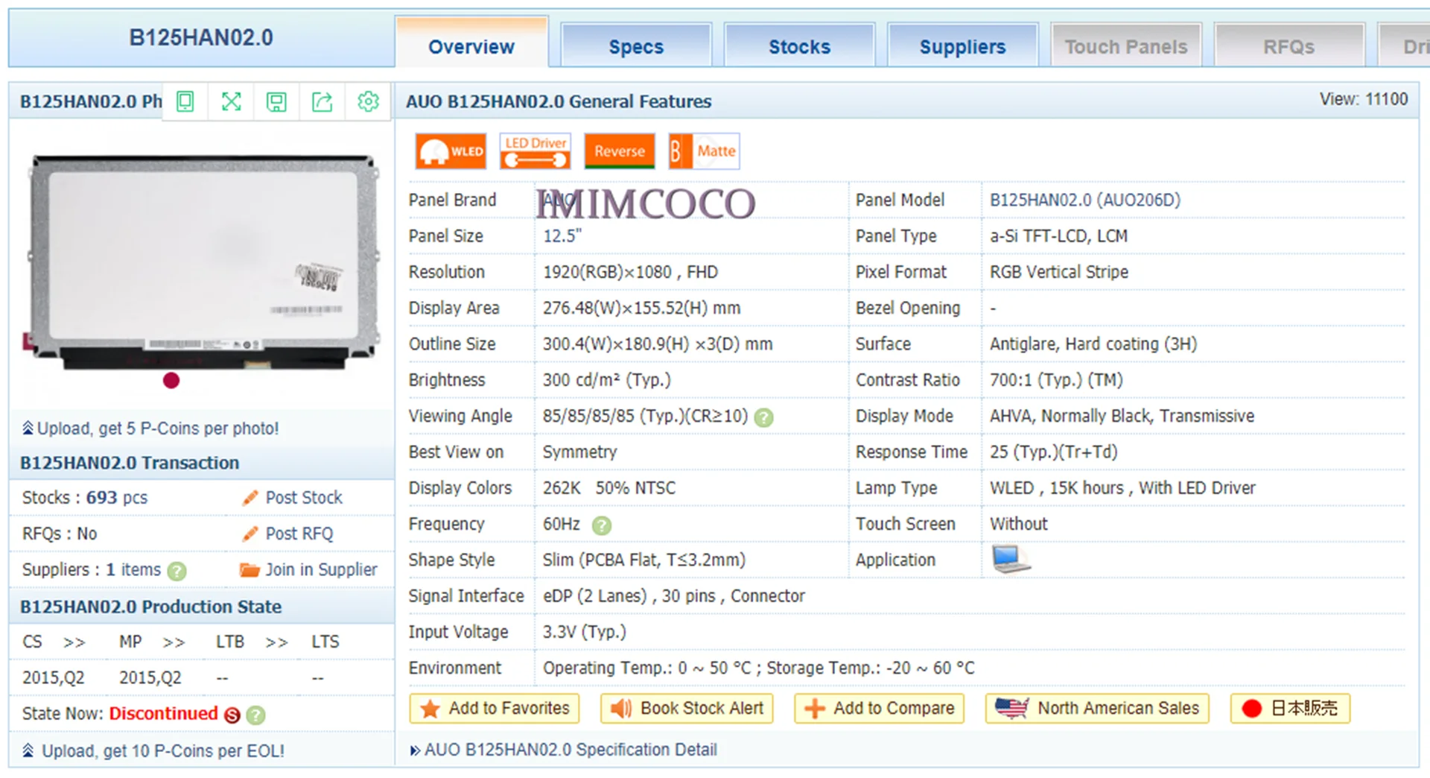The width and height of the screenshot is (1430, 778).
Task: Click the 1920(RGB)×1080 , FHD resolution value
Action: [630, 272]
